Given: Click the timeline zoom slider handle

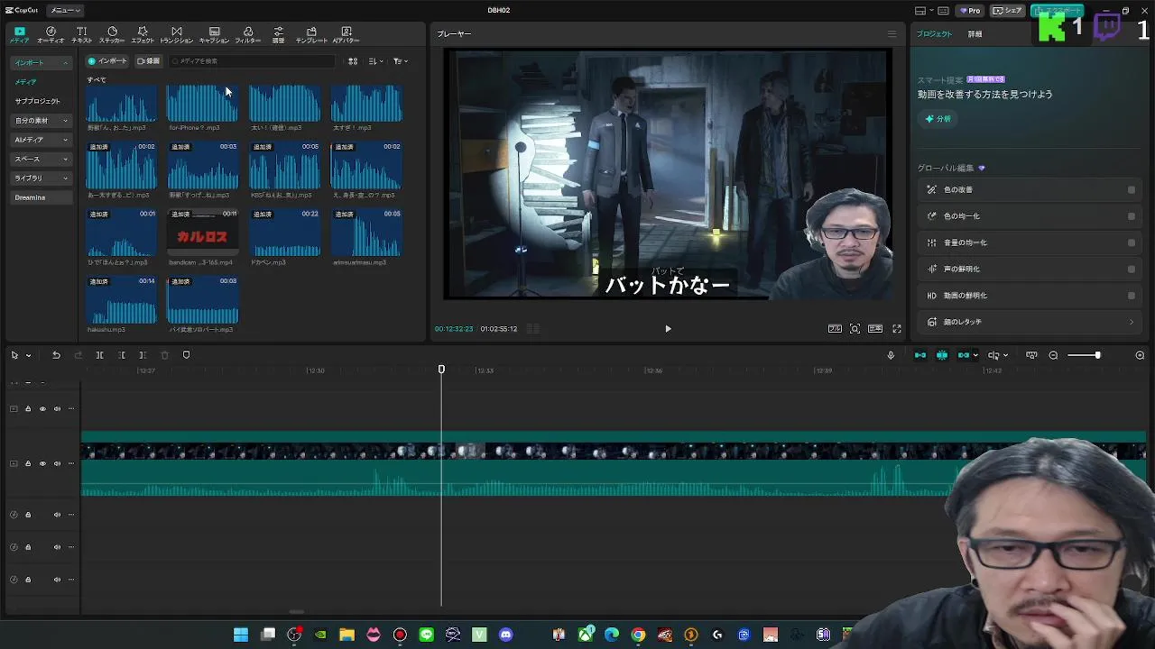Looking at the screenshot, I should [1097, 355].
